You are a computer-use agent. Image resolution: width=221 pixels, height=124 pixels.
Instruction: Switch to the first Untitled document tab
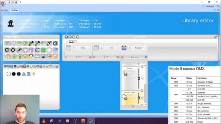click(x=4, y=10)
